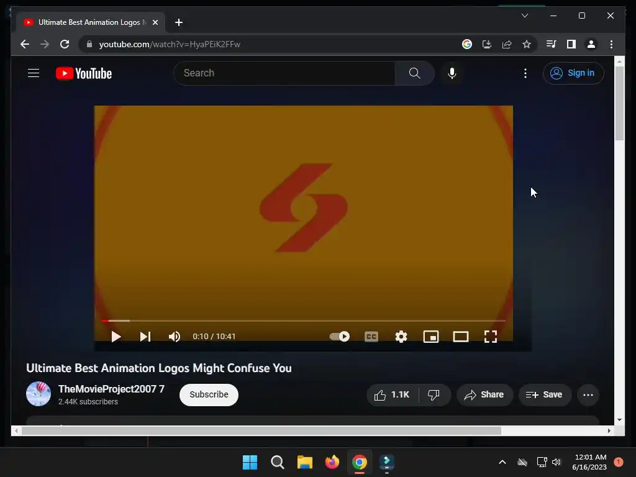The width and height of the screenshot is (636, 477).
Task: Bookmark this tab with the star
Action: coord(527,44)
